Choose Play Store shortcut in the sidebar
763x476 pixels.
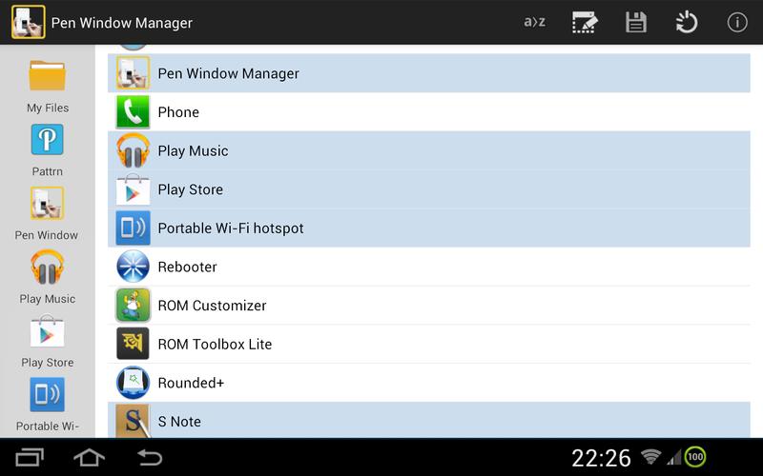(x=48, y=340)
